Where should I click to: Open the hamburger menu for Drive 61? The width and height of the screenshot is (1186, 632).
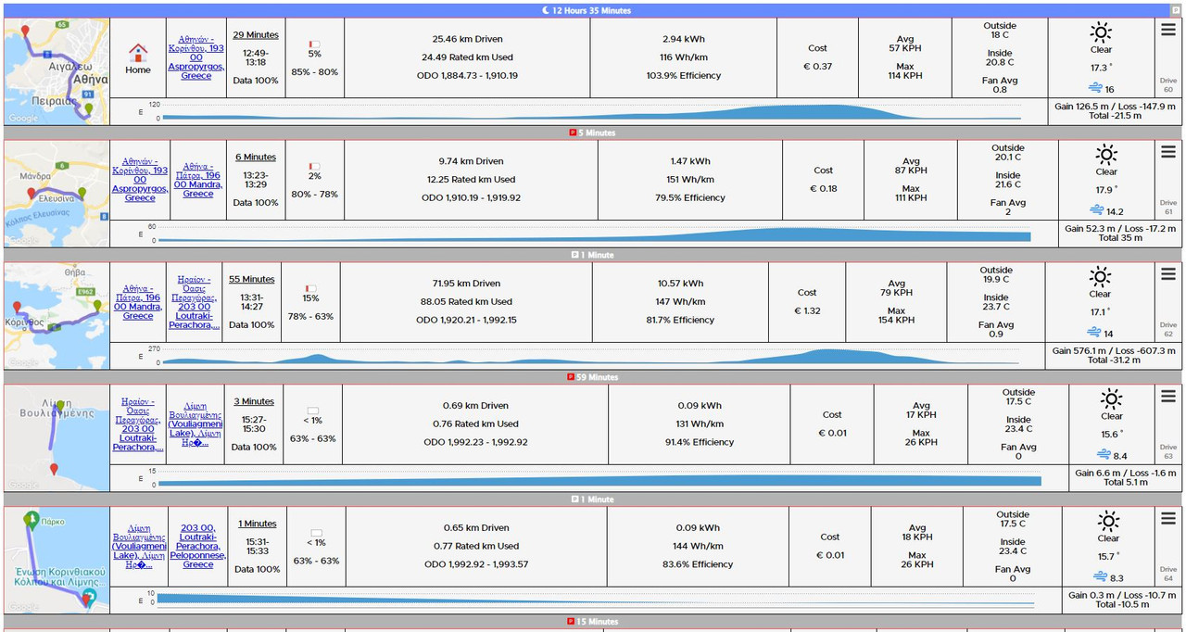(1168, 152)
